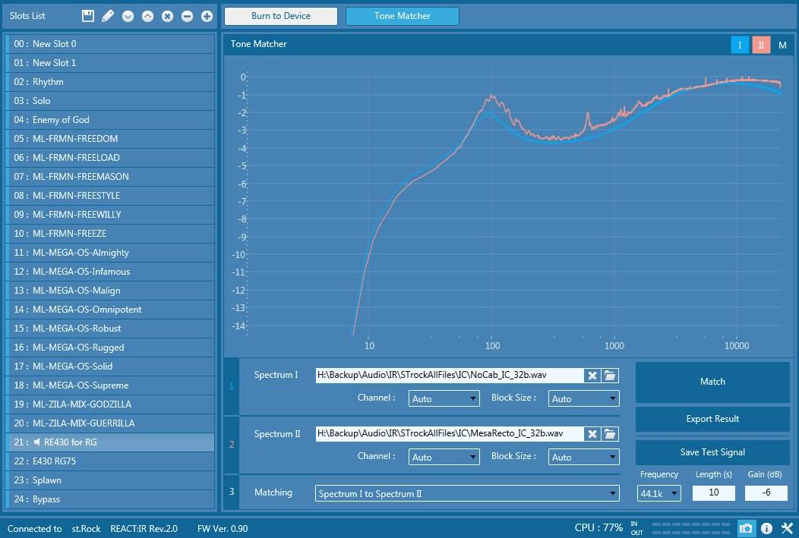Add a new slot with the plus icon
The height and width of the screenshot is (538, 799).
tap(207, 16)
